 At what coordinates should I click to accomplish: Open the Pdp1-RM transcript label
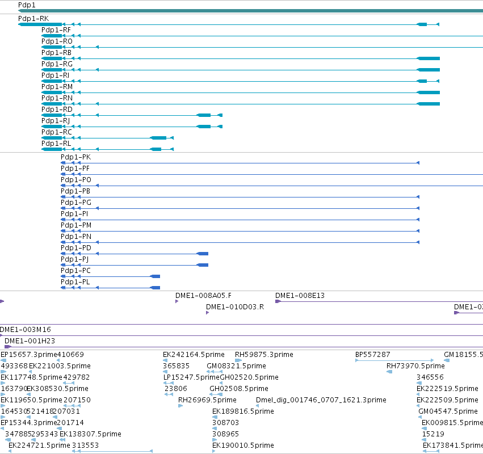coord(57,87)
